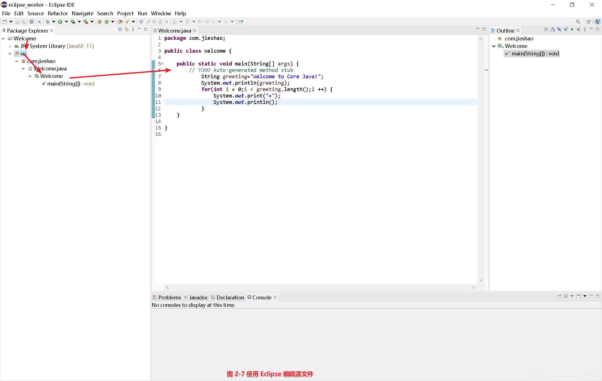Click the task marker in overview ruler
Screen dimensions: 602x381
click(x=486, y=70)
